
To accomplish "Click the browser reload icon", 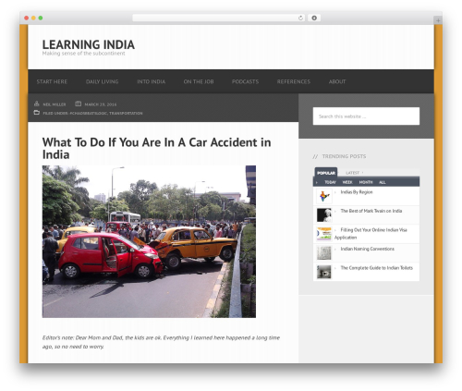I will 300,18.
